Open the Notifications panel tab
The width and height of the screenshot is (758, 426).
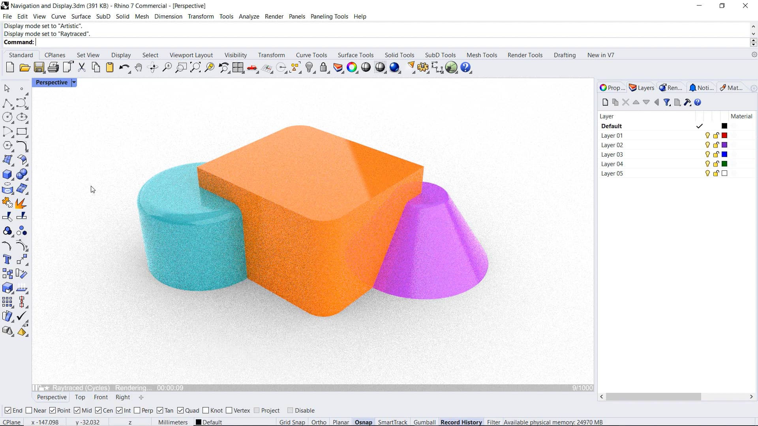pos(701,87)
